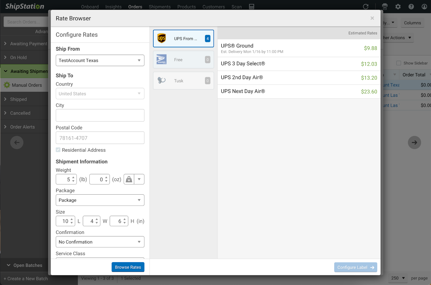Click the Length size field

tap(65, 221)
